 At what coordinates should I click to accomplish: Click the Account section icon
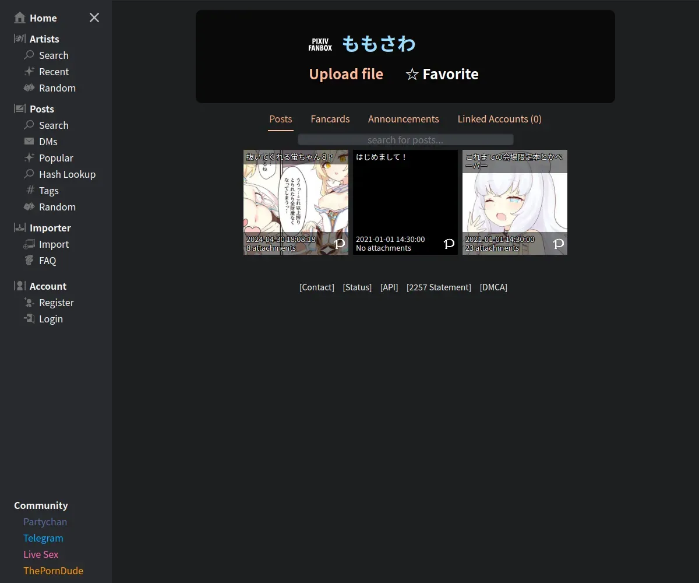pos(20,286)
